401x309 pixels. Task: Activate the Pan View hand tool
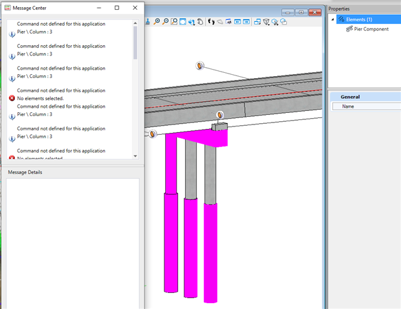pos(200,22)
